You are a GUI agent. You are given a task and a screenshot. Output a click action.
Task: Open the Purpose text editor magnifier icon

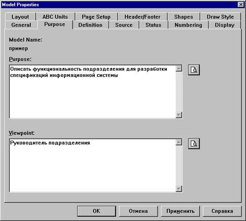(194, 70)
